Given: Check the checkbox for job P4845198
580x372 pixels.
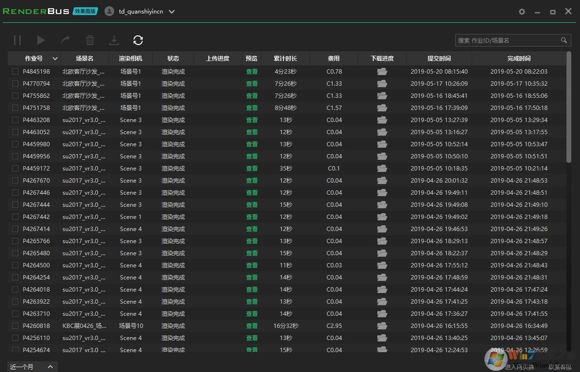Looking at the screenshot, I should coord(15,71).
